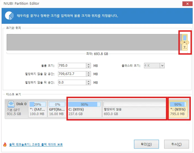Select the GPT(Re...) 16.00 MB partition
The width and height of the screenshot is (194, 153).
tap(57, 109)
